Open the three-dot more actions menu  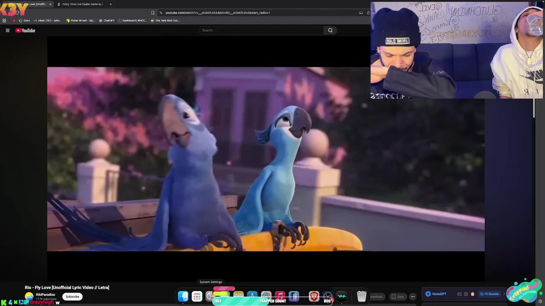coord(413,297)
